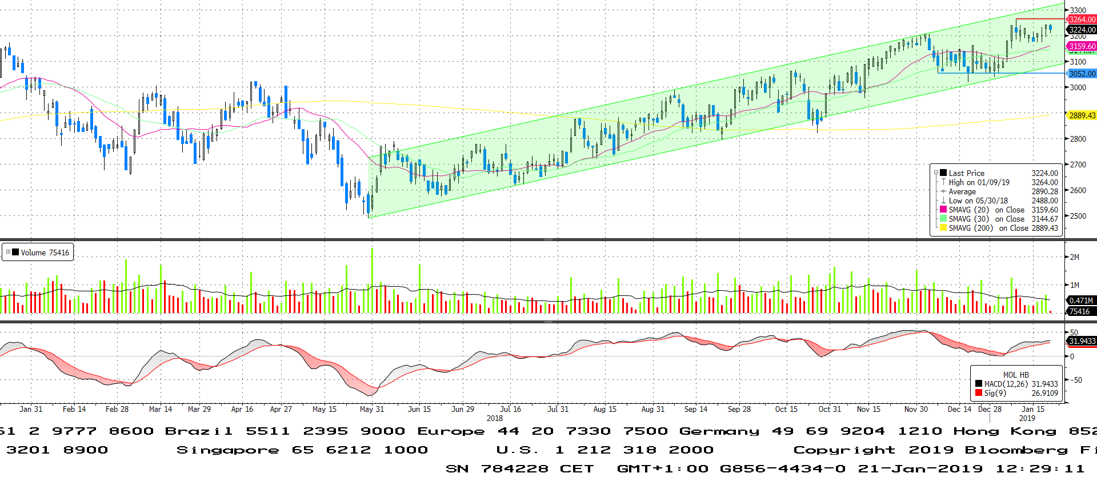Click the Sig(9) value 26.9109

pyautogui.click(x=1044, y=393)
